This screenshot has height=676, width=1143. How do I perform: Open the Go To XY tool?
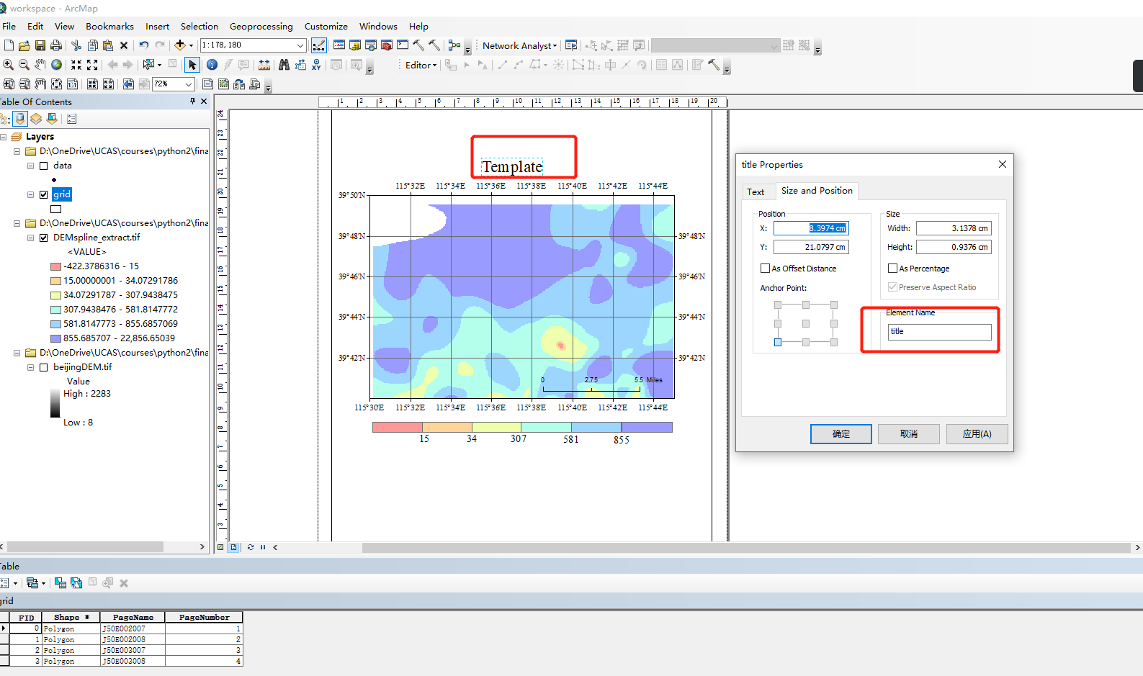[x=316, y=65]
